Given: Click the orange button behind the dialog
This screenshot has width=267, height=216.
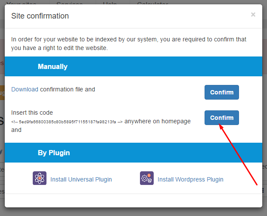Looking at the screenshot, I should (x=2, y=93).
